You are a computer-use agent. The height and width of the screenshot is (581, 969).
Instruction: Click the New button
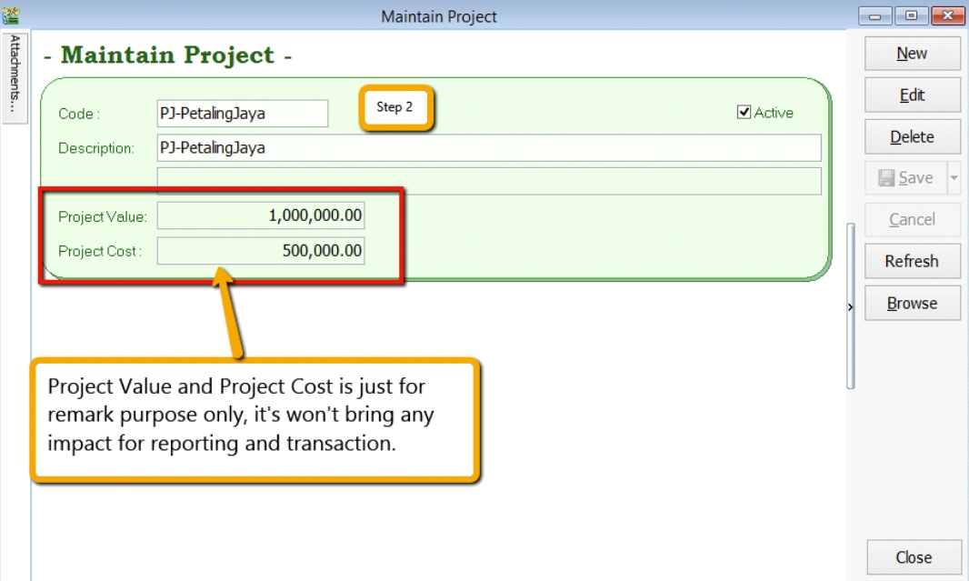click(x=912, y=54)
